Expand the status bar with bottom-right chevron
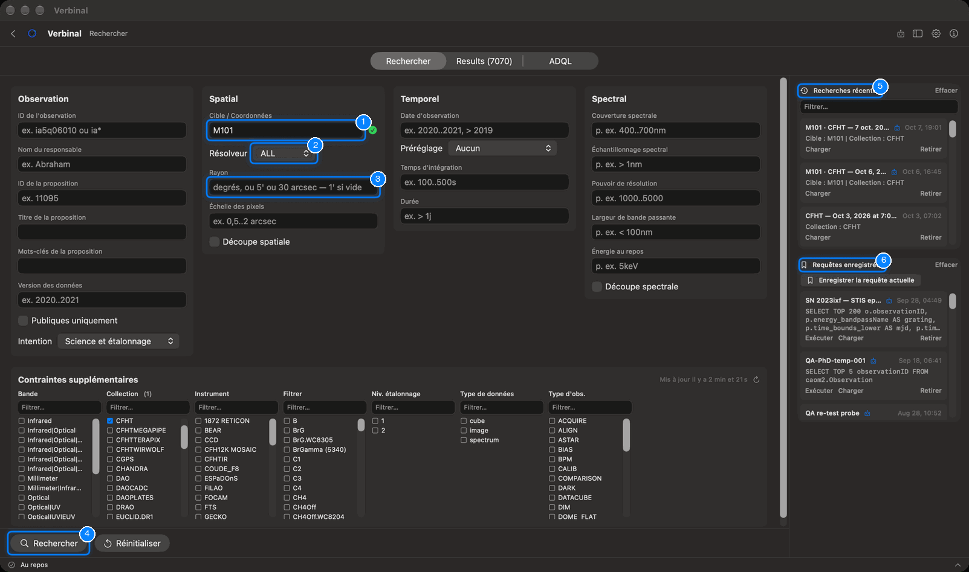The image size is (969, 572). click(x=958, y=565)
